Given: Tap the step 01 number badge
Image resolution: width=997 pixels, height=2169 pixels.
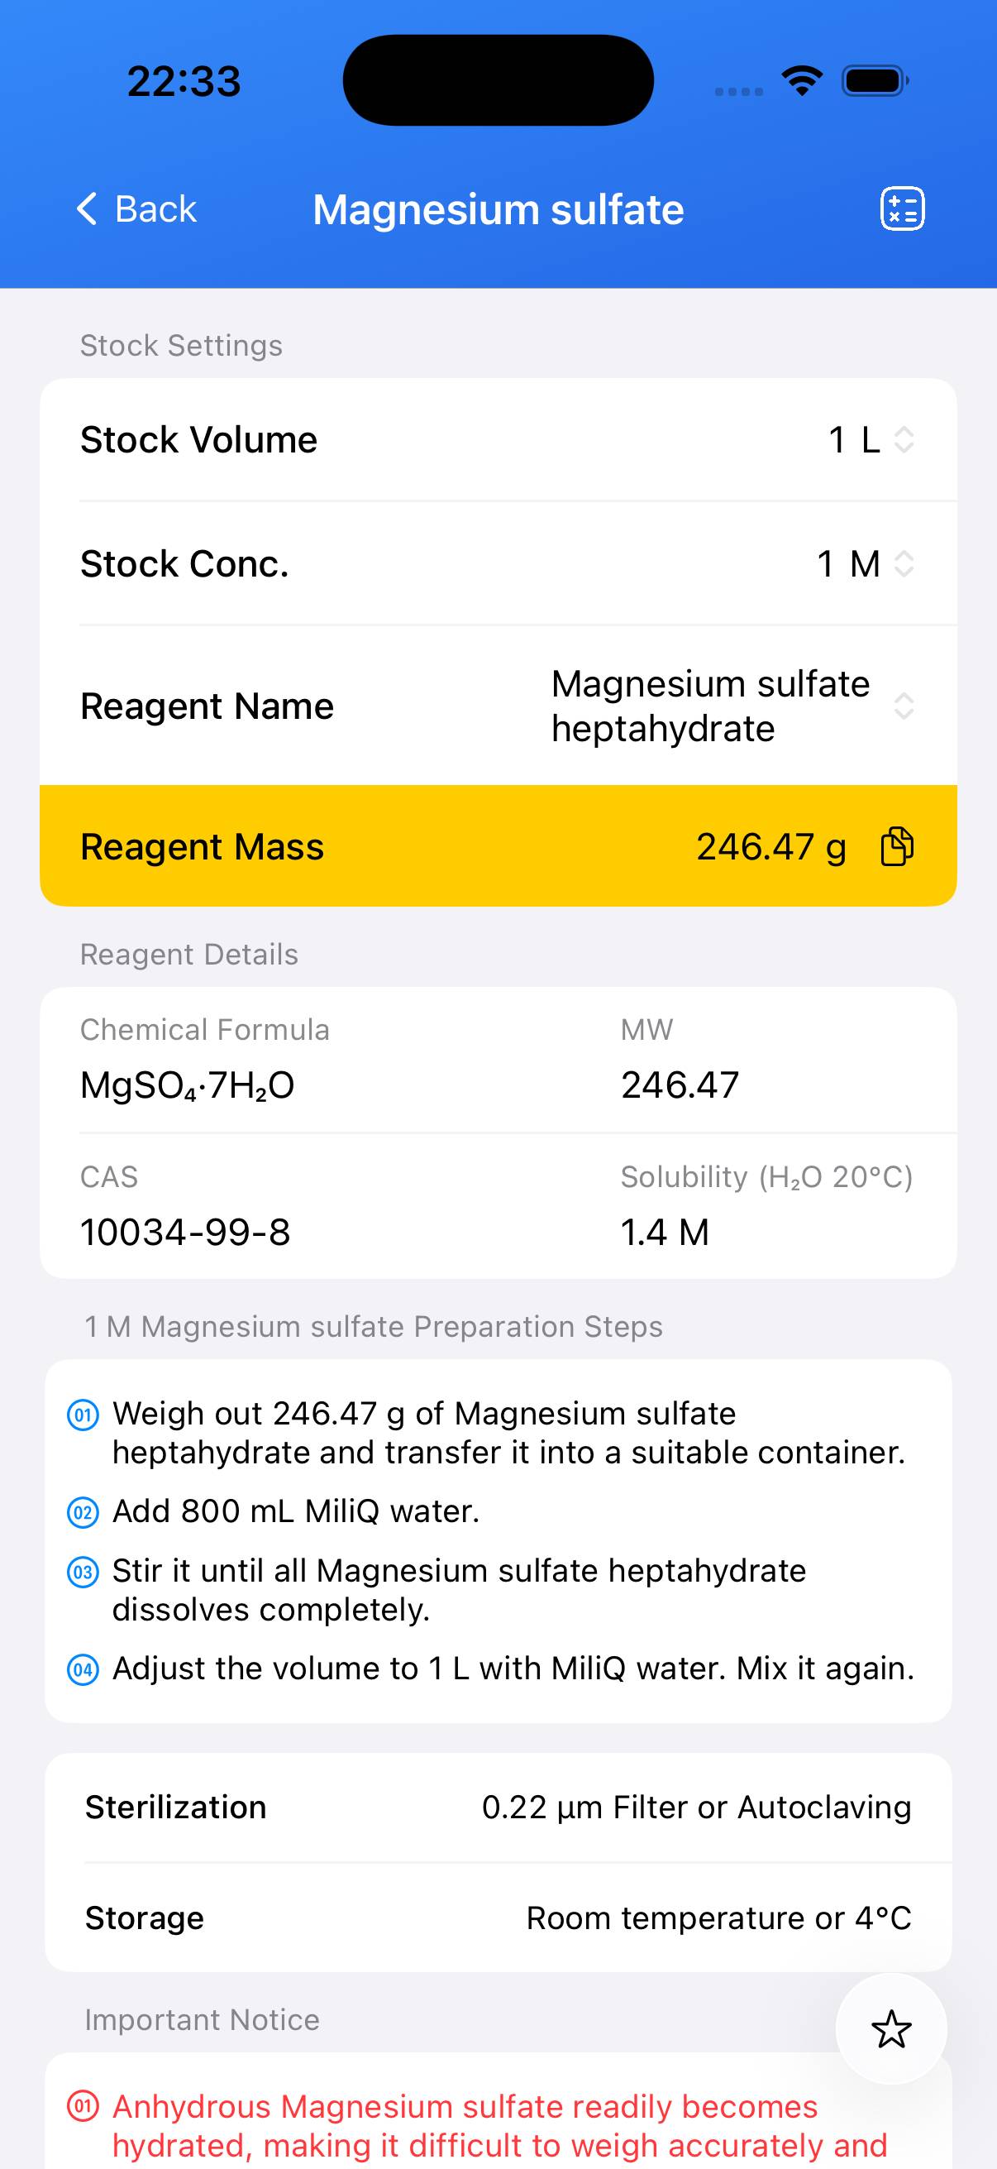Looking at the screenshot, I should (x=83, y=1415).
